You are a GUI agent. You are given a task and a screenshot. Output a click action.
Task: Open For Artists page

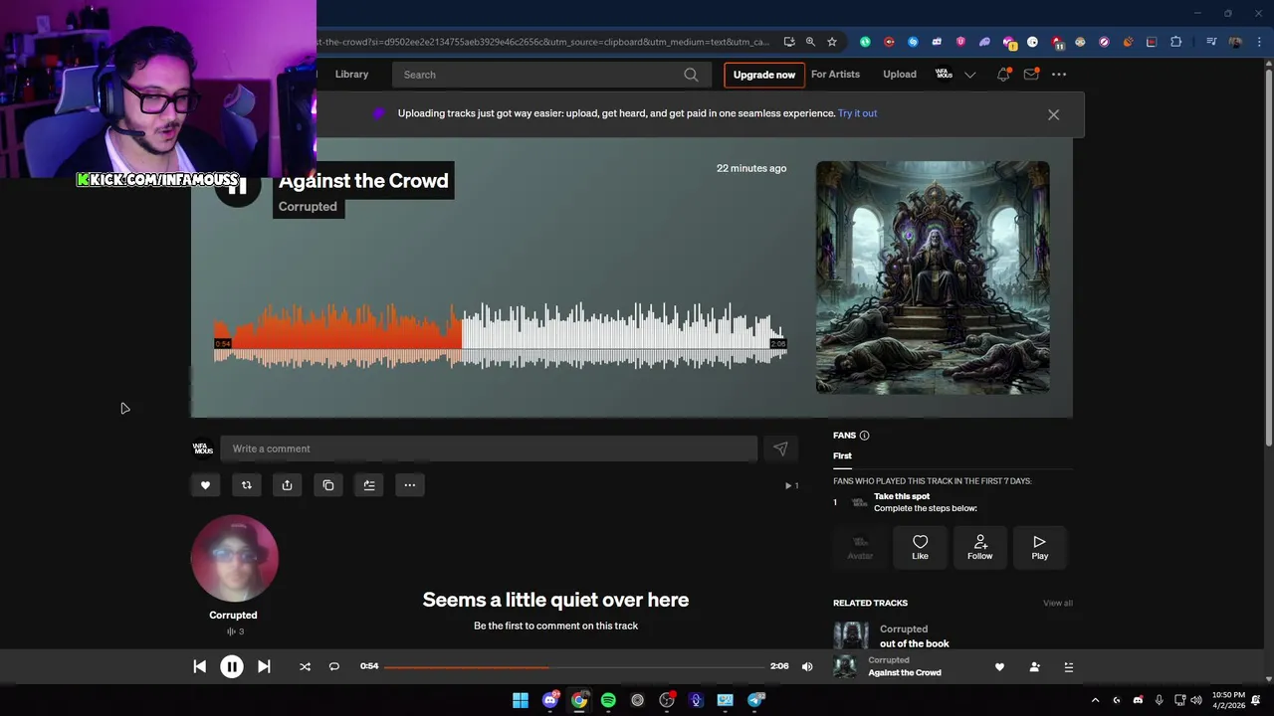pos(835,75)
